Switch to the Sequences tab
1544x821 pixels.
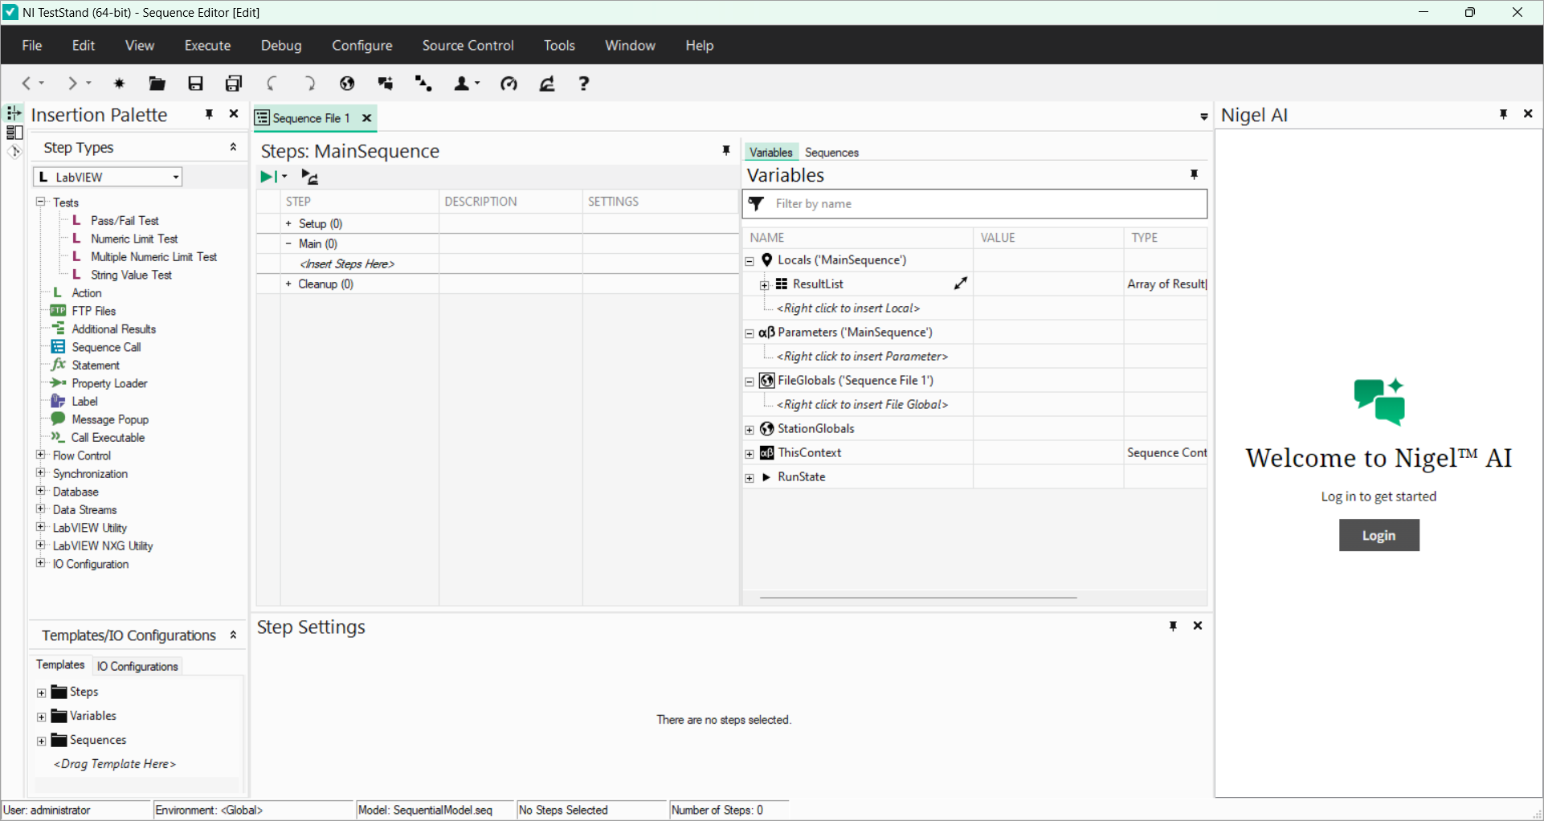pos(831,152)
